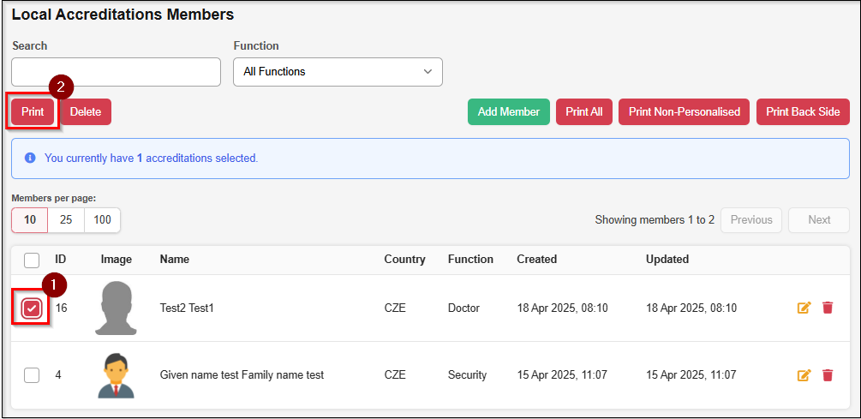
Task: Click the info icon in selection notice
Action: 30,158
